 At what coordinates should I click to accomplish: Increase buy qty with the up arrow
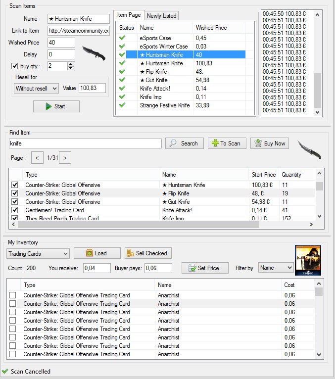point(71,64)
